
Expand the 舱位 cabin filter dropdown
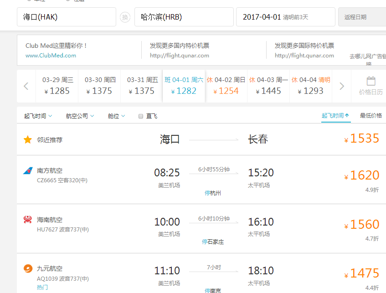(116, 116)
